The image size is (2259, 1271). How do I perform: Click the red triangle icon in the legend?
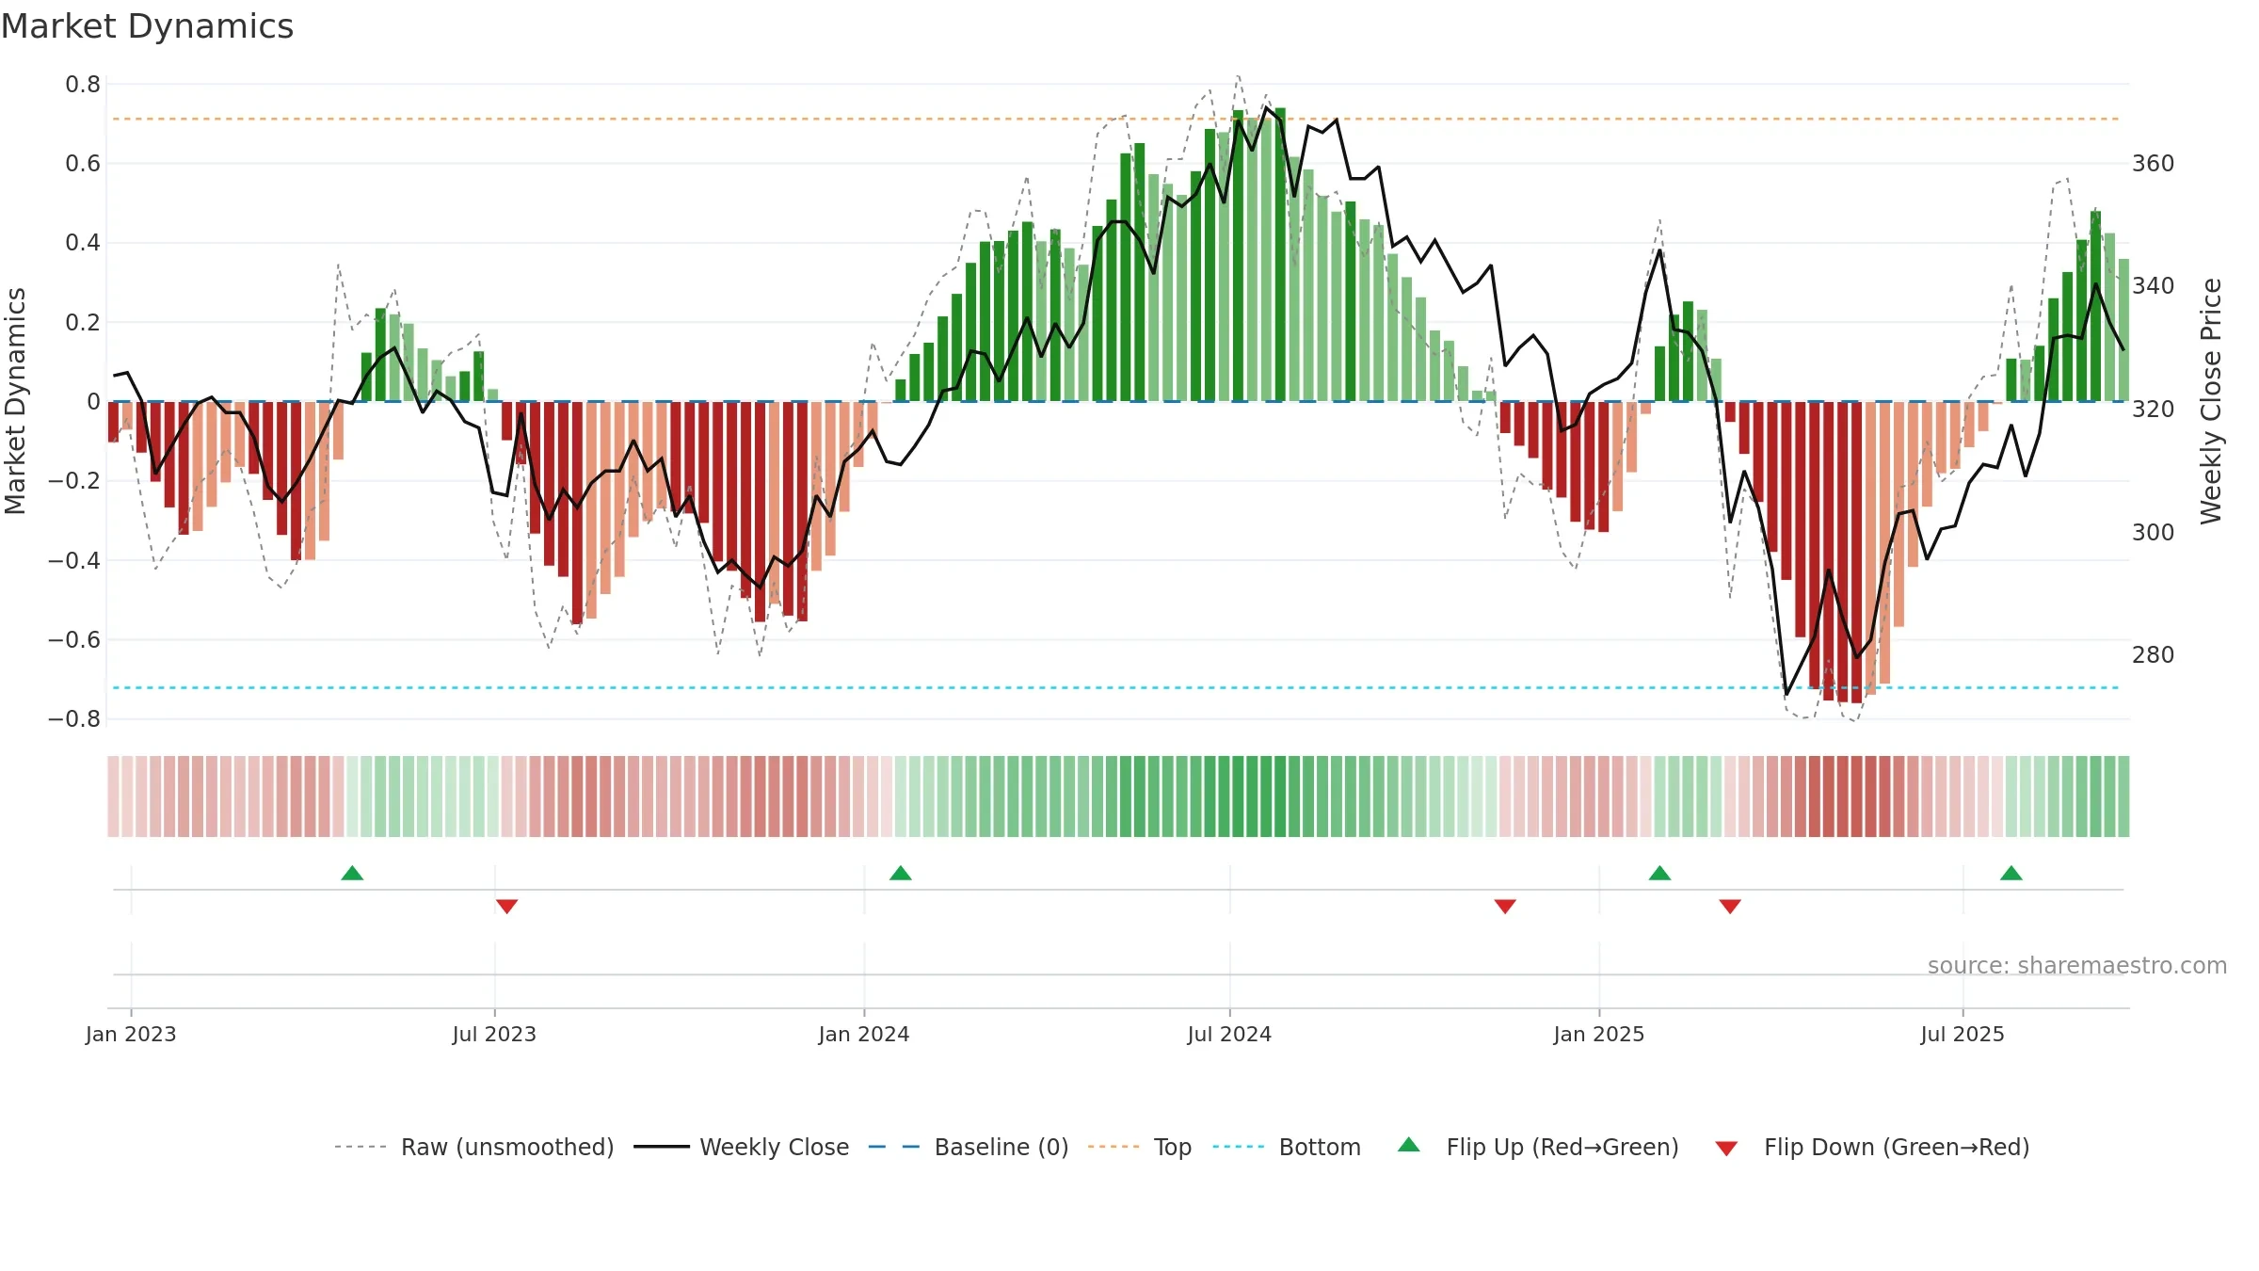pos(1726,1149)
